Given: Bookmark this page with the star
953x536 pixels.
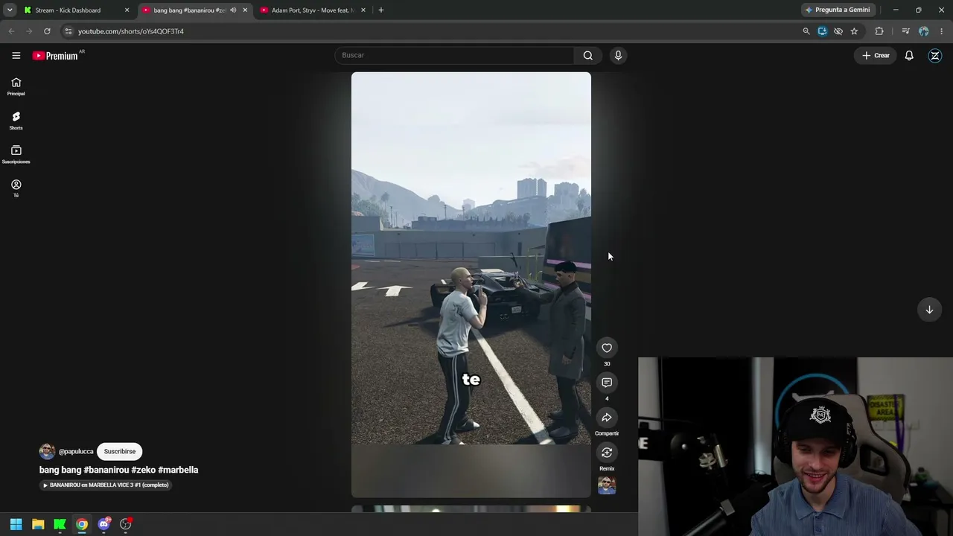Looking at the screenshot, I should click(854, 31).
